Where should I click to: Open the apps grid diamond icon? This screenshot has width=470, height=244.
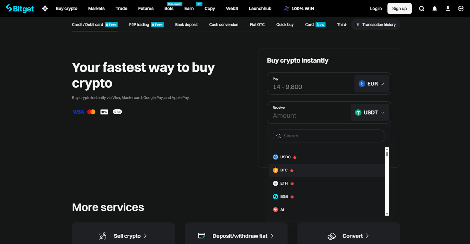[x=45, y=9]
